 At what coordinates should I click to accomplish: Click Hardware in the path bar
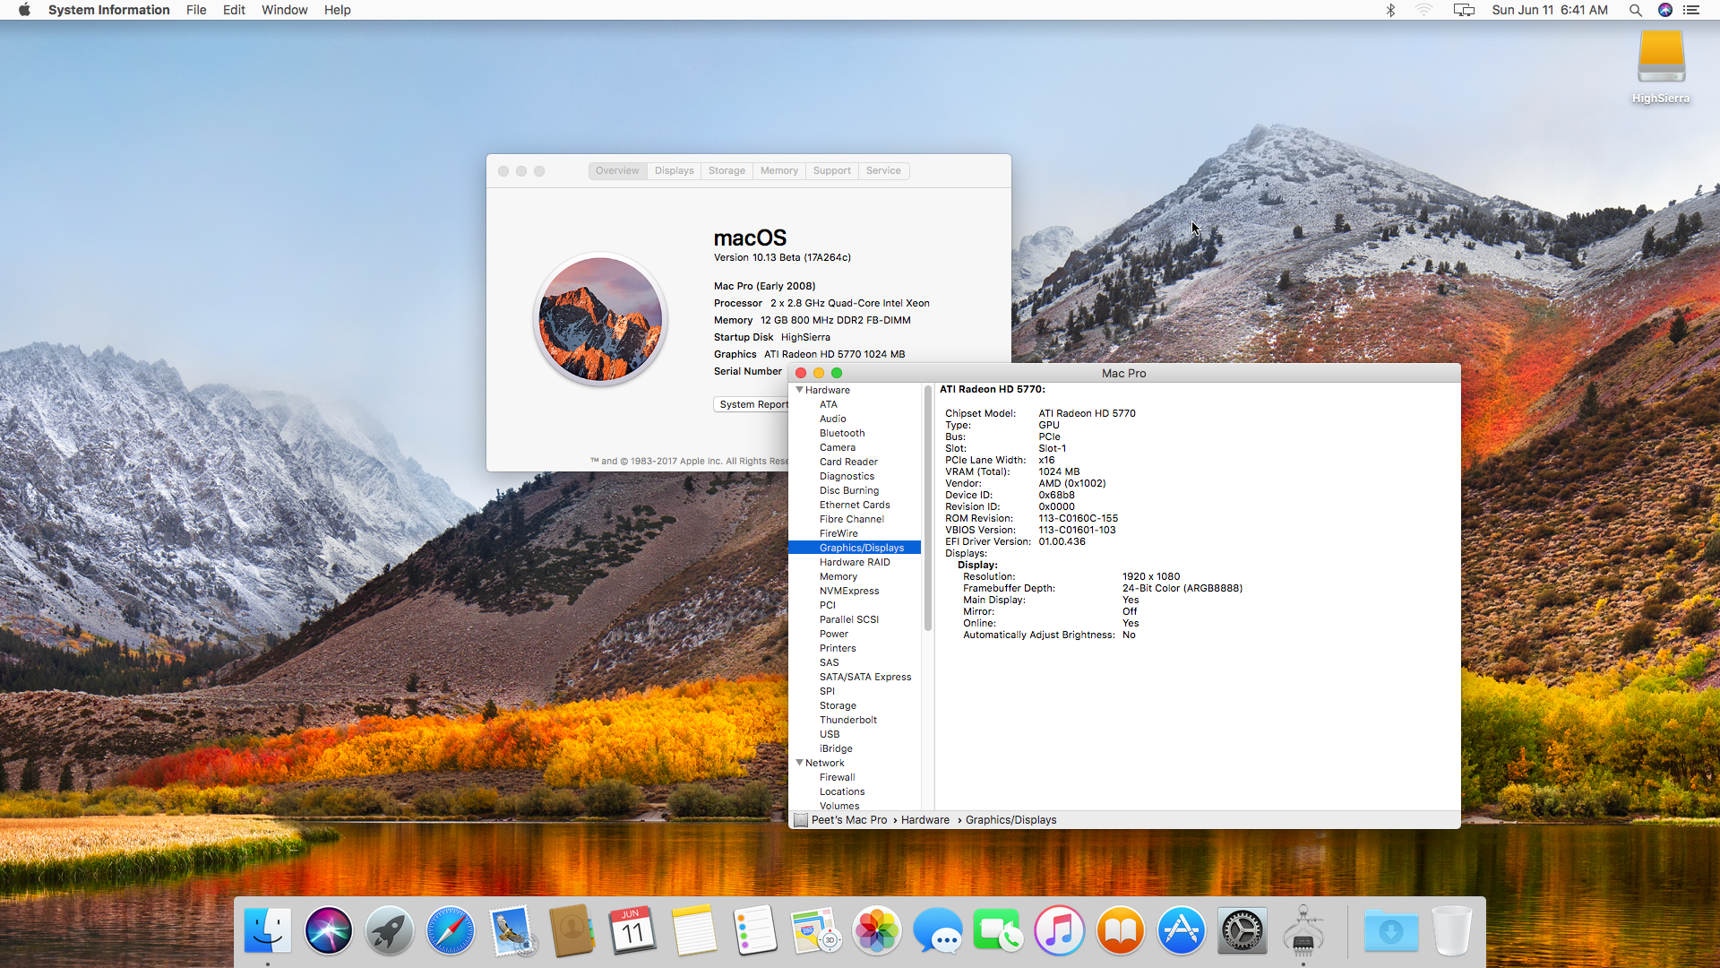924,820
